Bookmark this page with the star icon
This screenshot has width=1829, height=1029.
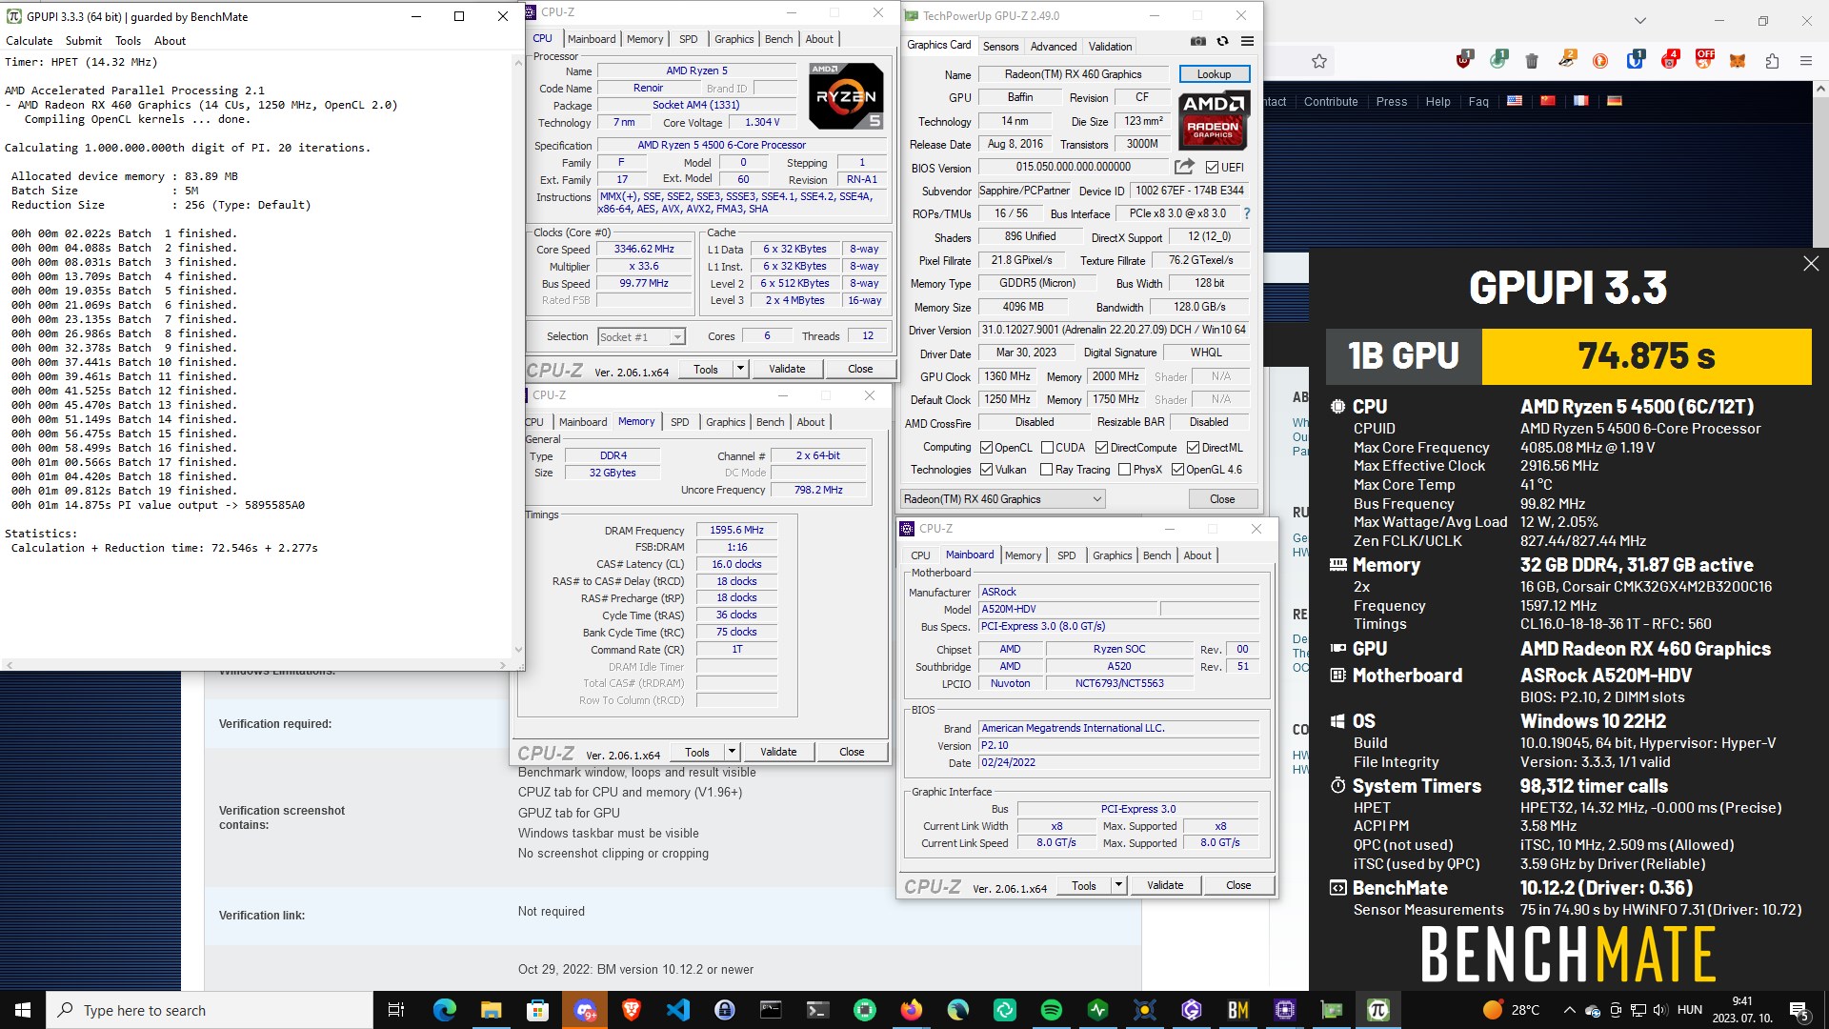pos(1319,61)
